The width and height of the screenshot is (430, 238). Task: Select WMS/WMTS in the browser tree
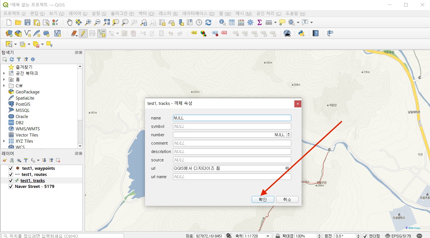pyautogui.click(x=28, y=129)
